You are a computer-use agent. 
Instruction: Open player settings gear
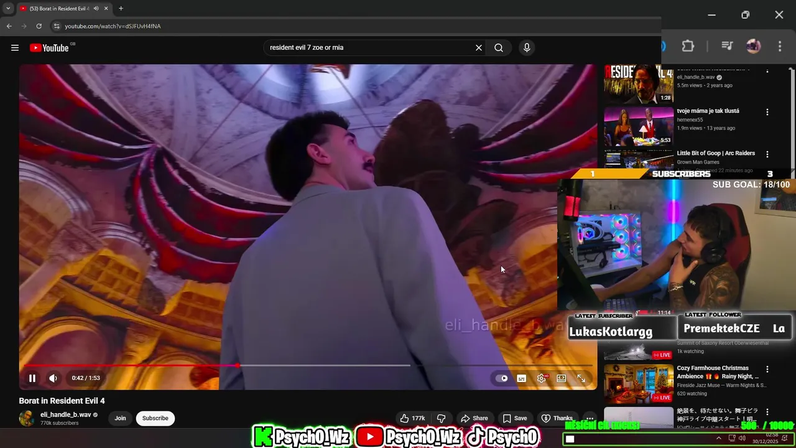pyautogui.click(x=542, y=378)
